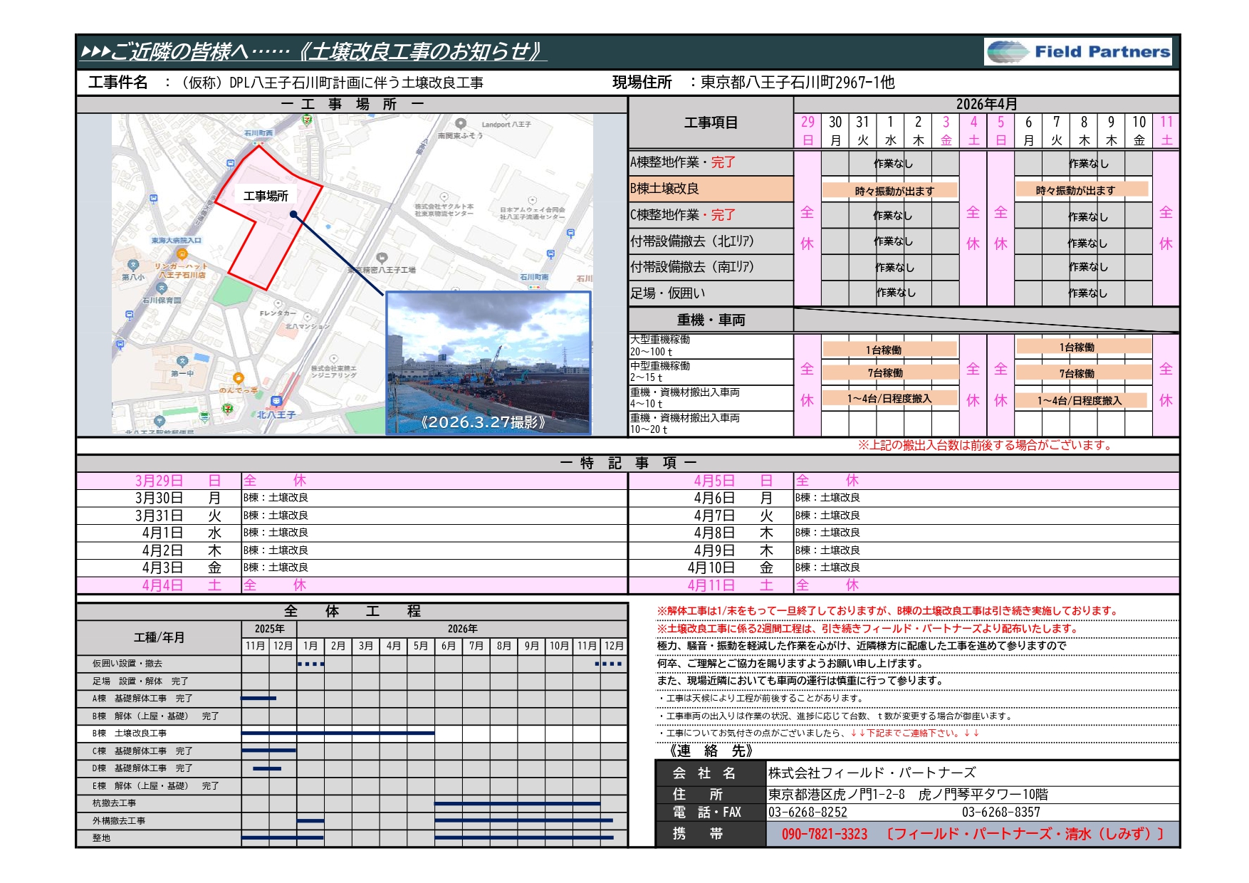Click the 石川保育園 map marker
1249x883 pixels.
click(162, 288)
